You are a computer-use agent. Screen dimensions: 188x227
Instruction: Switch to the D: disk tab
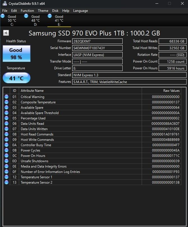(35, 20)
